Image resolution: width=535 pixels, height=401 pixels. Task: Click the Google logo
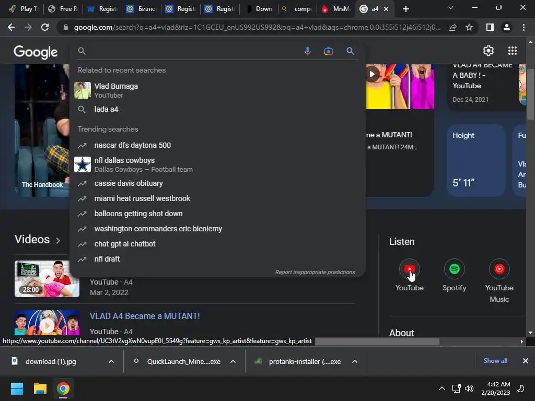point(36,52)
